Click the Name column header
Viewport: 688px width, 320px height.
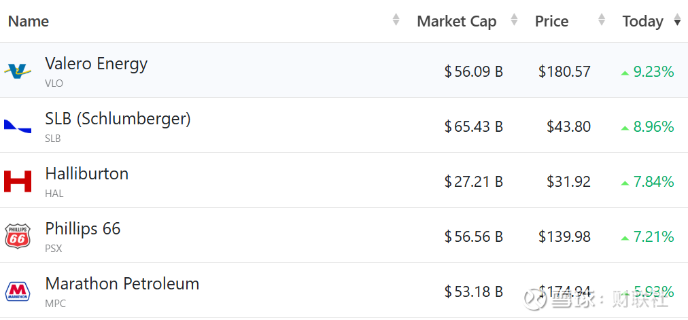[29, 21]
